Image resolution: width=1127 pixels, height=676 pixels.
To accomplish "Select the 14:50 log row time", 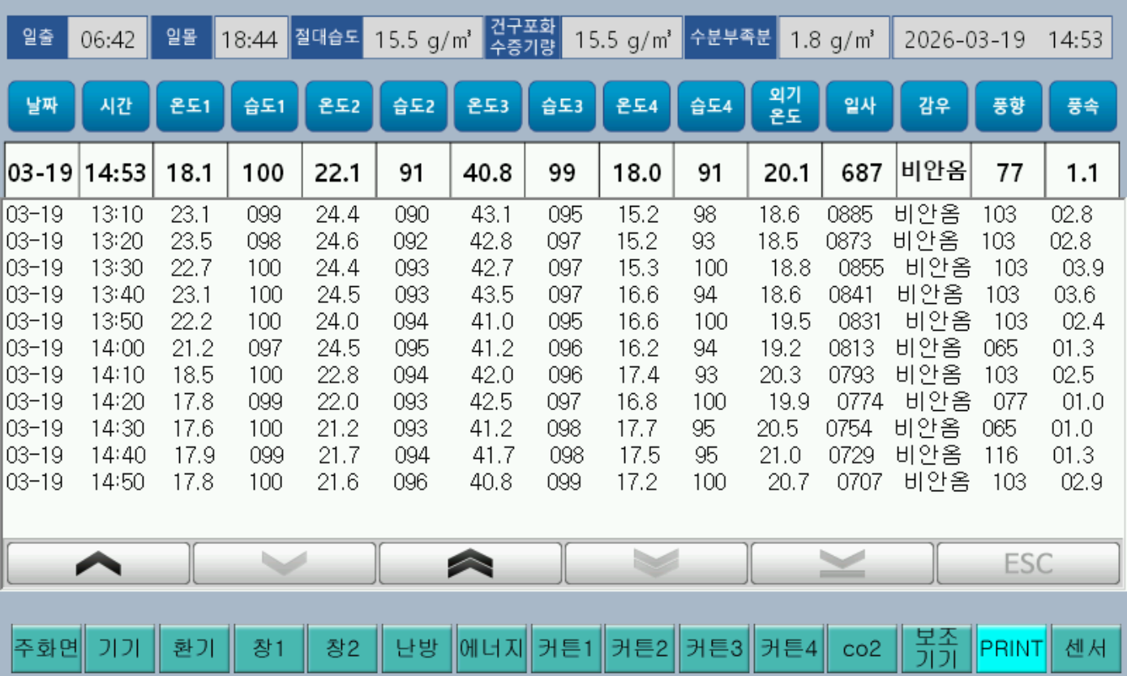I will pos(118,482).
